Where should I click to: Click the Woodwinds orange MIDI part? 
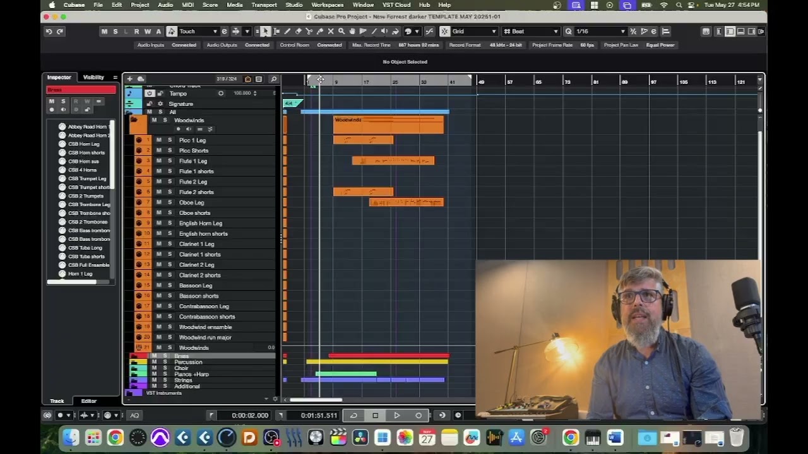(388, 125)
